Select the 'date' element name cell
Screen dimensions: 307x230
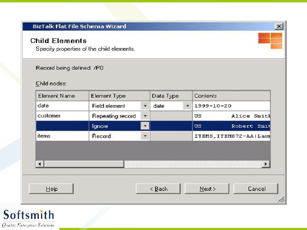point(62,106)
